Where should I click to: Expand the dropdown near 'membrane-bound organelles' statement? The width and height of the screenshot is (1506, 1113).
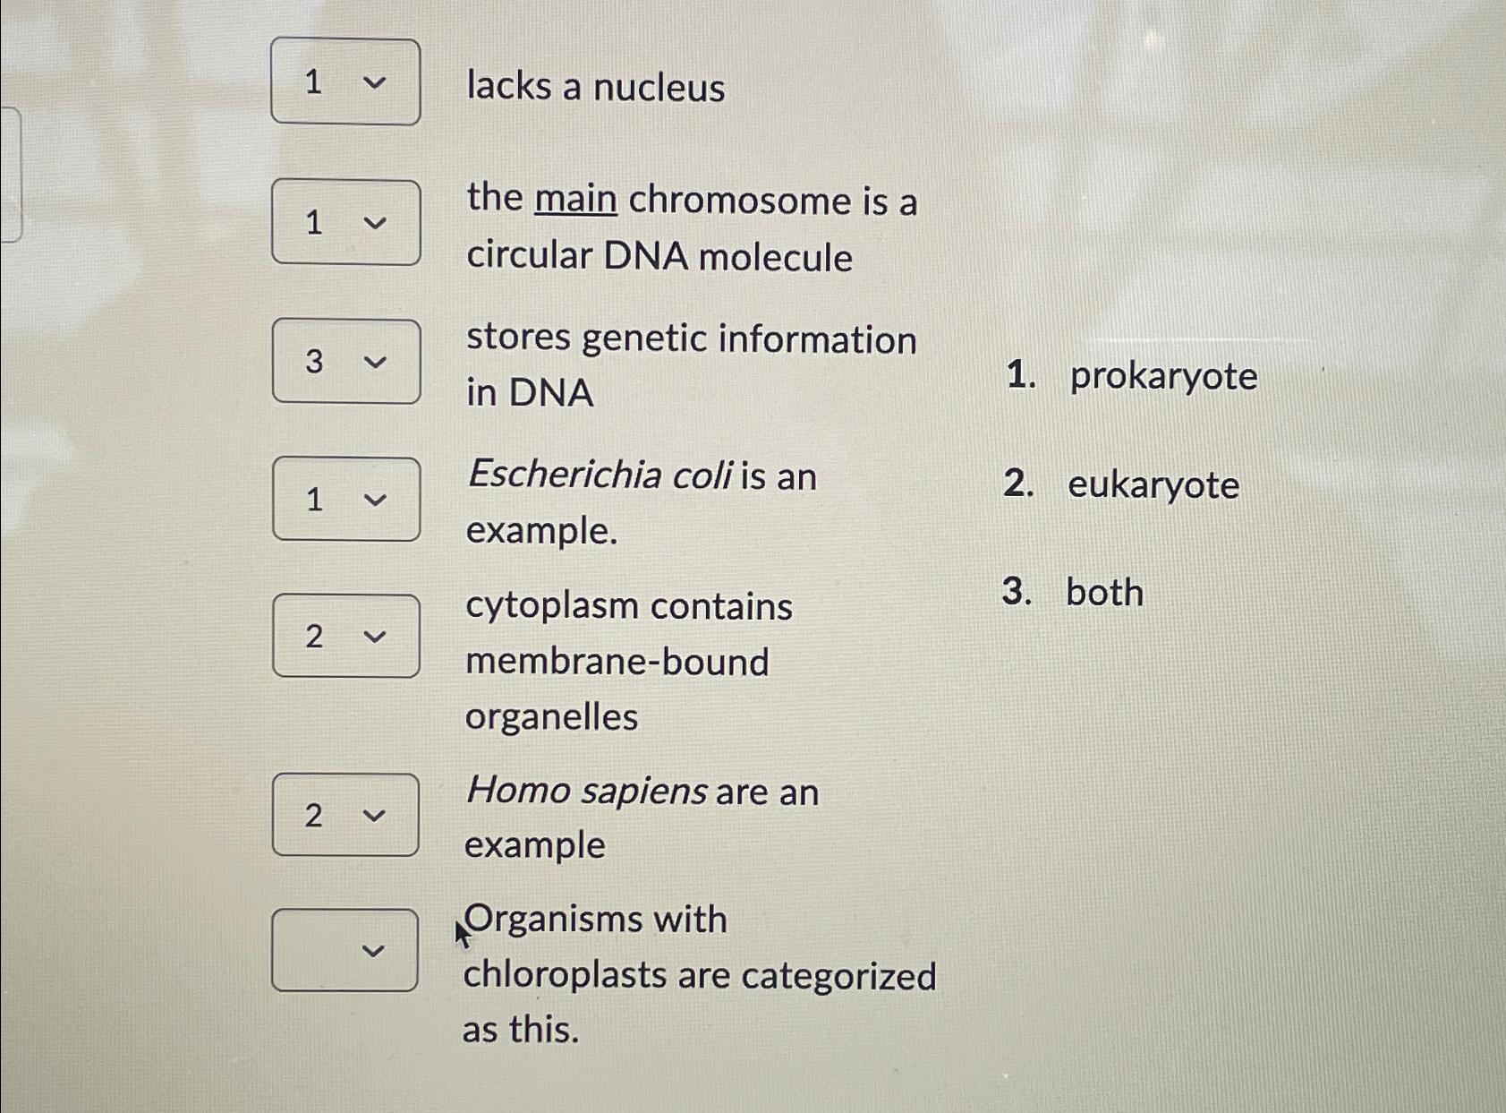pyautogui.click(x=345, y=638)
